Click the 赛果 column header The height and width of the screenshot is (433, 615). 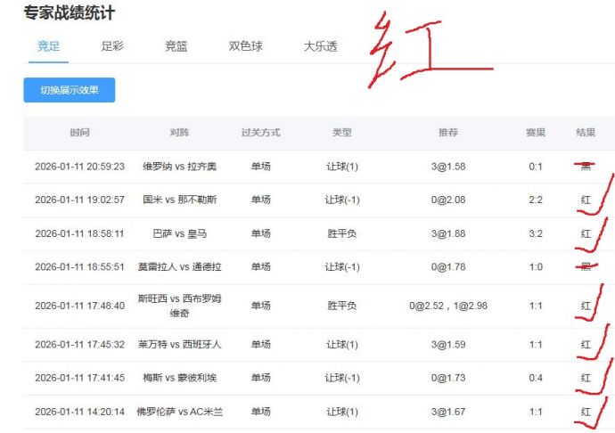pos(535,133)
